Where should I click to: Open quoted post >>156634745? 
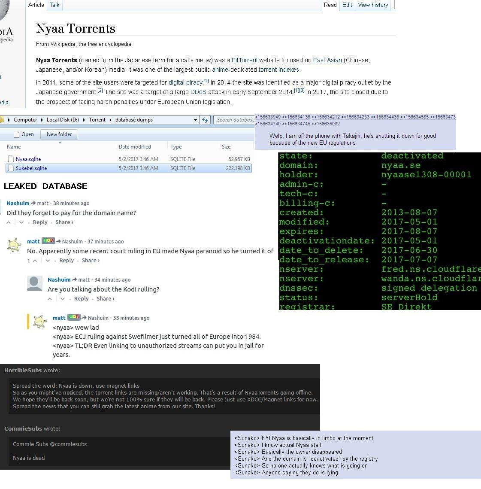296,124
